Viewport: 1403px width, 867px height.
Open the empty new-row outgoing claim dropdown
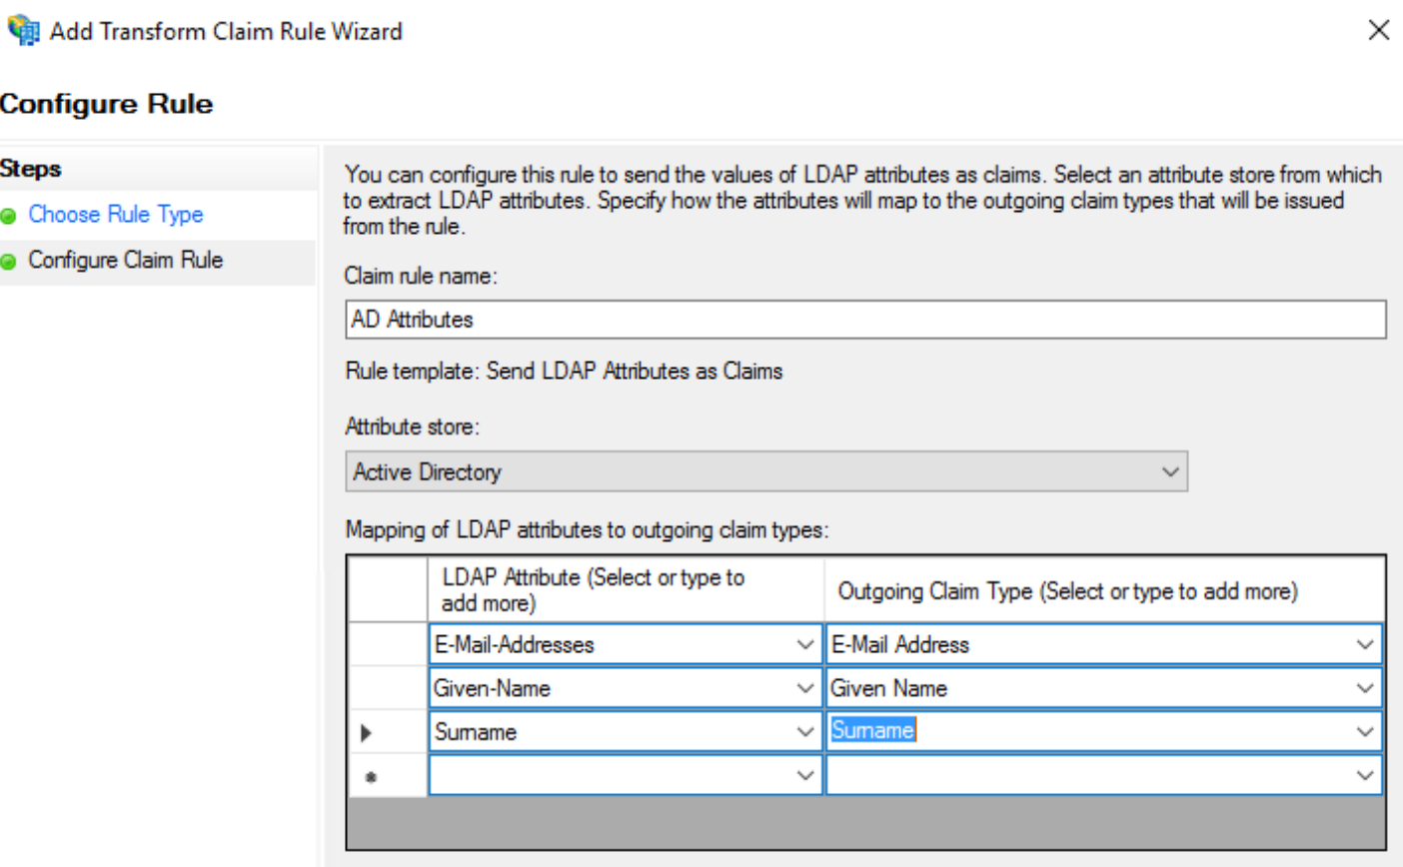click(1365, 775)
